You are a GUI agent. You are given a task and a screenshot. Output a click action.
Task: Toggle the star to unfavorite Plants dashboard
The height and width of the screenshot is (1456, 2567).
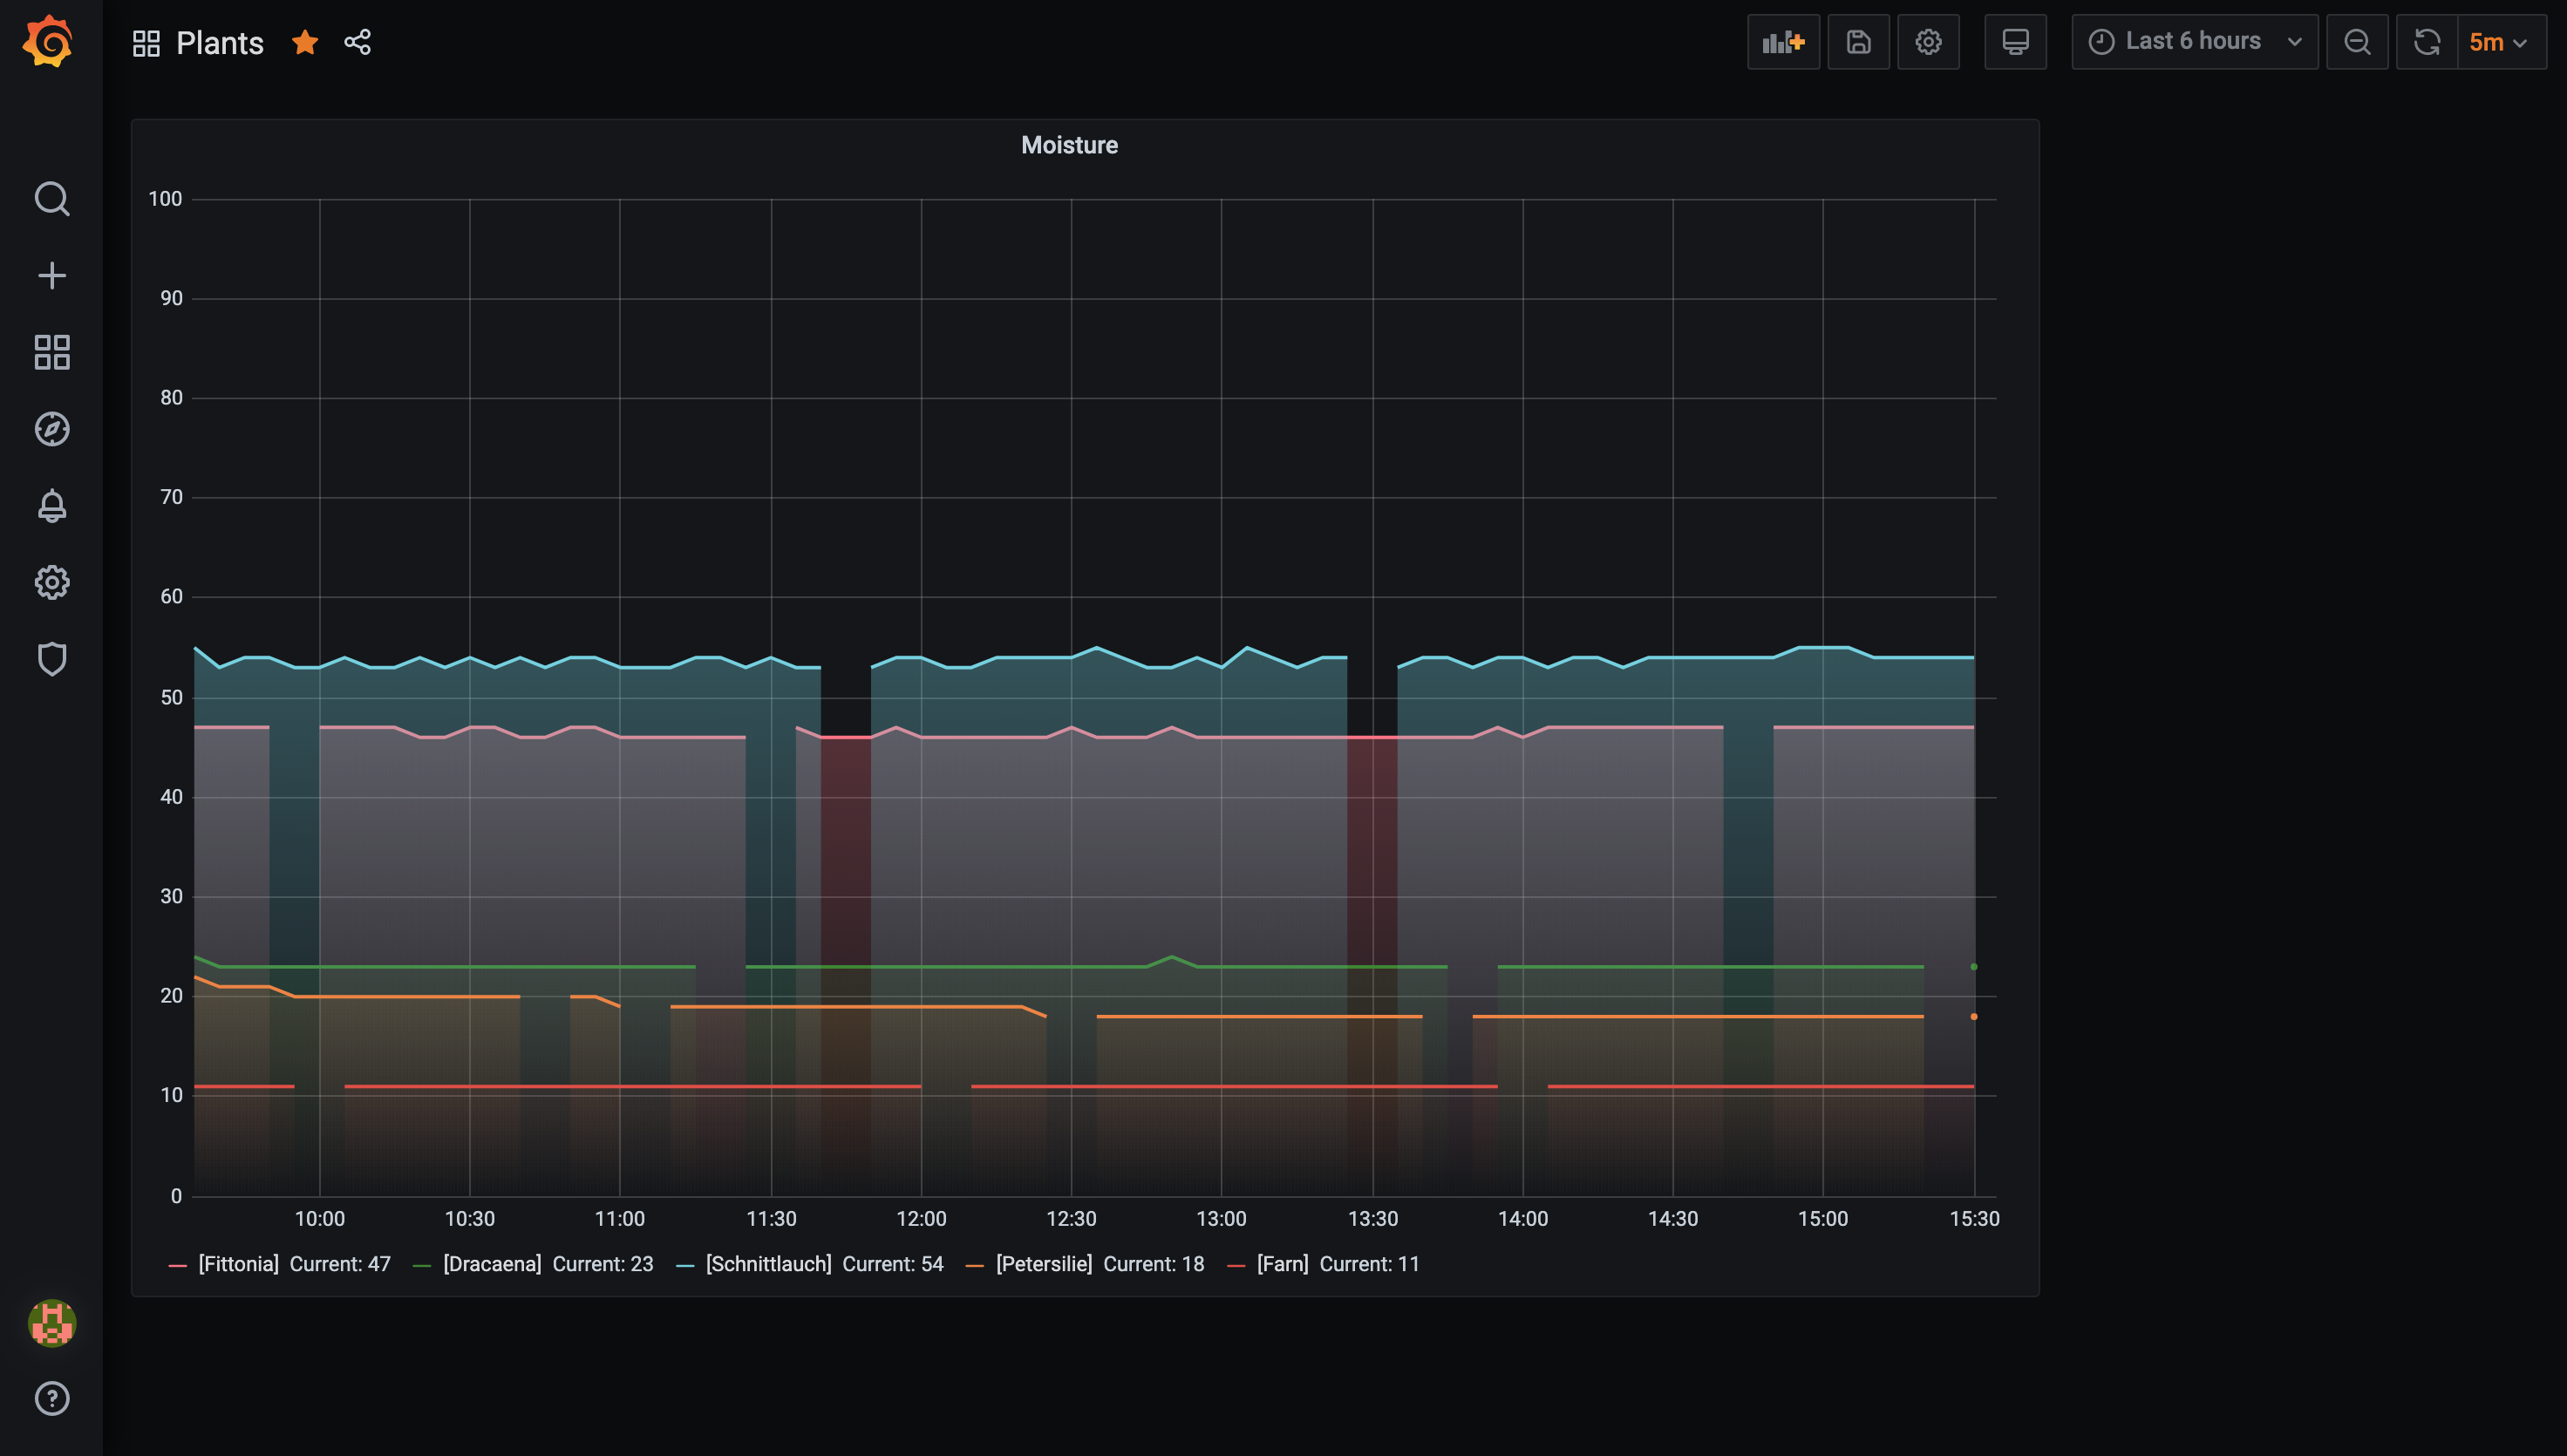point(305,42)
